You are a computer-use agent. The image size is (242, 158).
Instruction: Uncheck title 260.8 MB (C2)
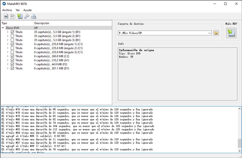pyautogui.click(x=12, y=56)
